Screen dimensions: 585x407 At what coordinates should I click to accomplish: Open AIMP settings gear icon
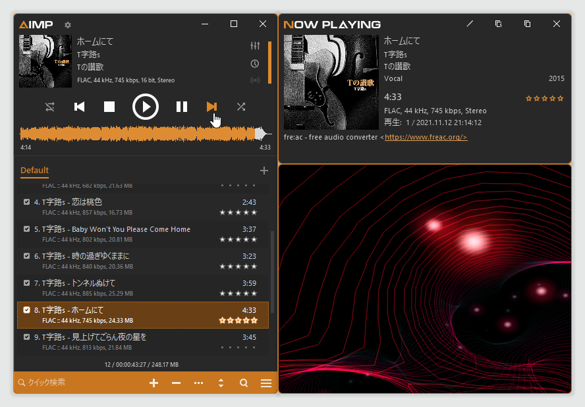(68, 25)
